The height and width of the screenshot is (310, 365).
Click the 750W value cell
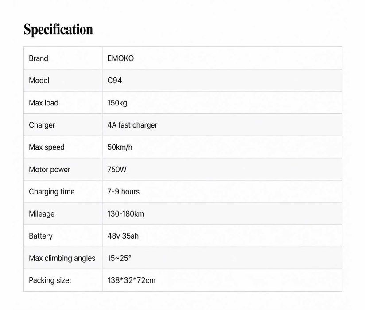click(x=222, y=169)
